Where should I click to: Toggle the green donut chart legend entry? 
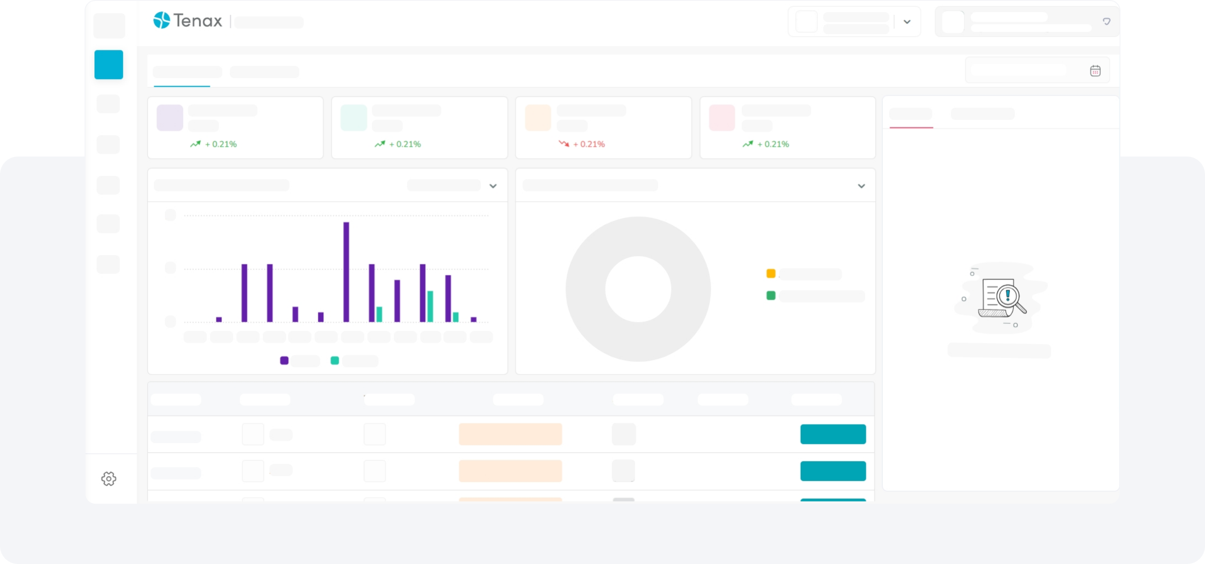pyautogui.click(x=771, y=295)
